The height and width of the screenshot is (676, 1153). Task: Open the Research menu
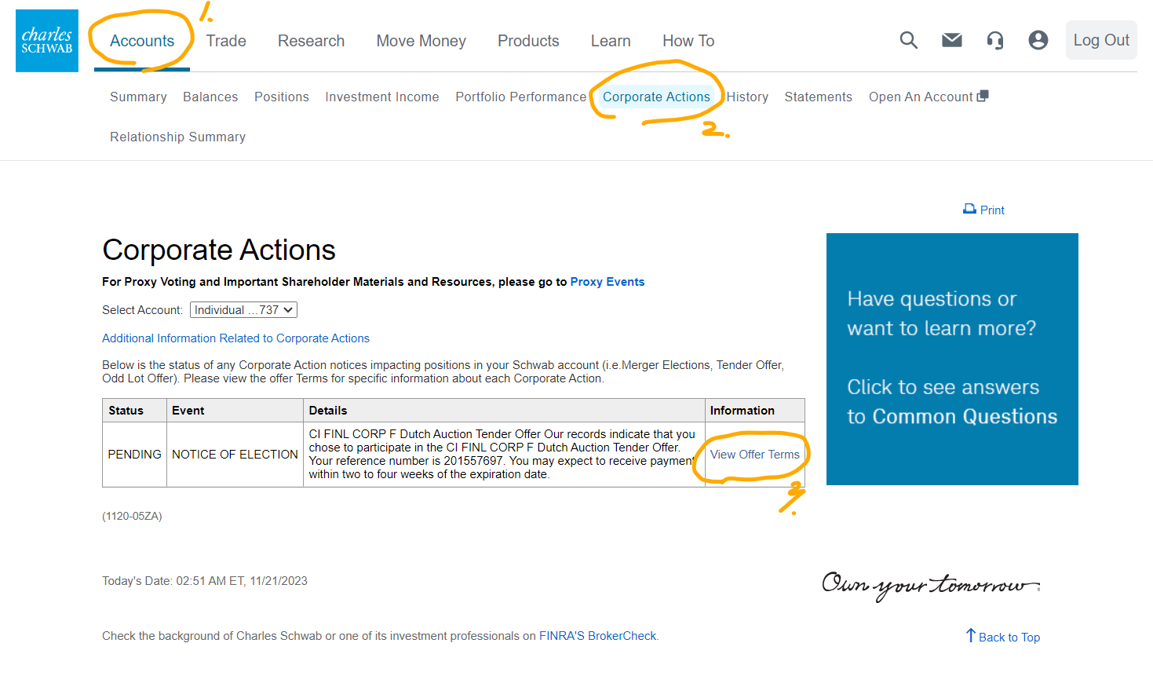click(311, 41)
